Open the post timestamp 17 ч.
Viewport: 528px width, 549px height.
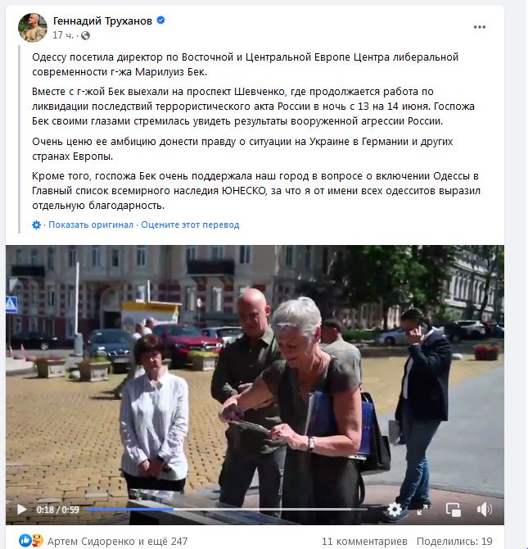(63, 35)
